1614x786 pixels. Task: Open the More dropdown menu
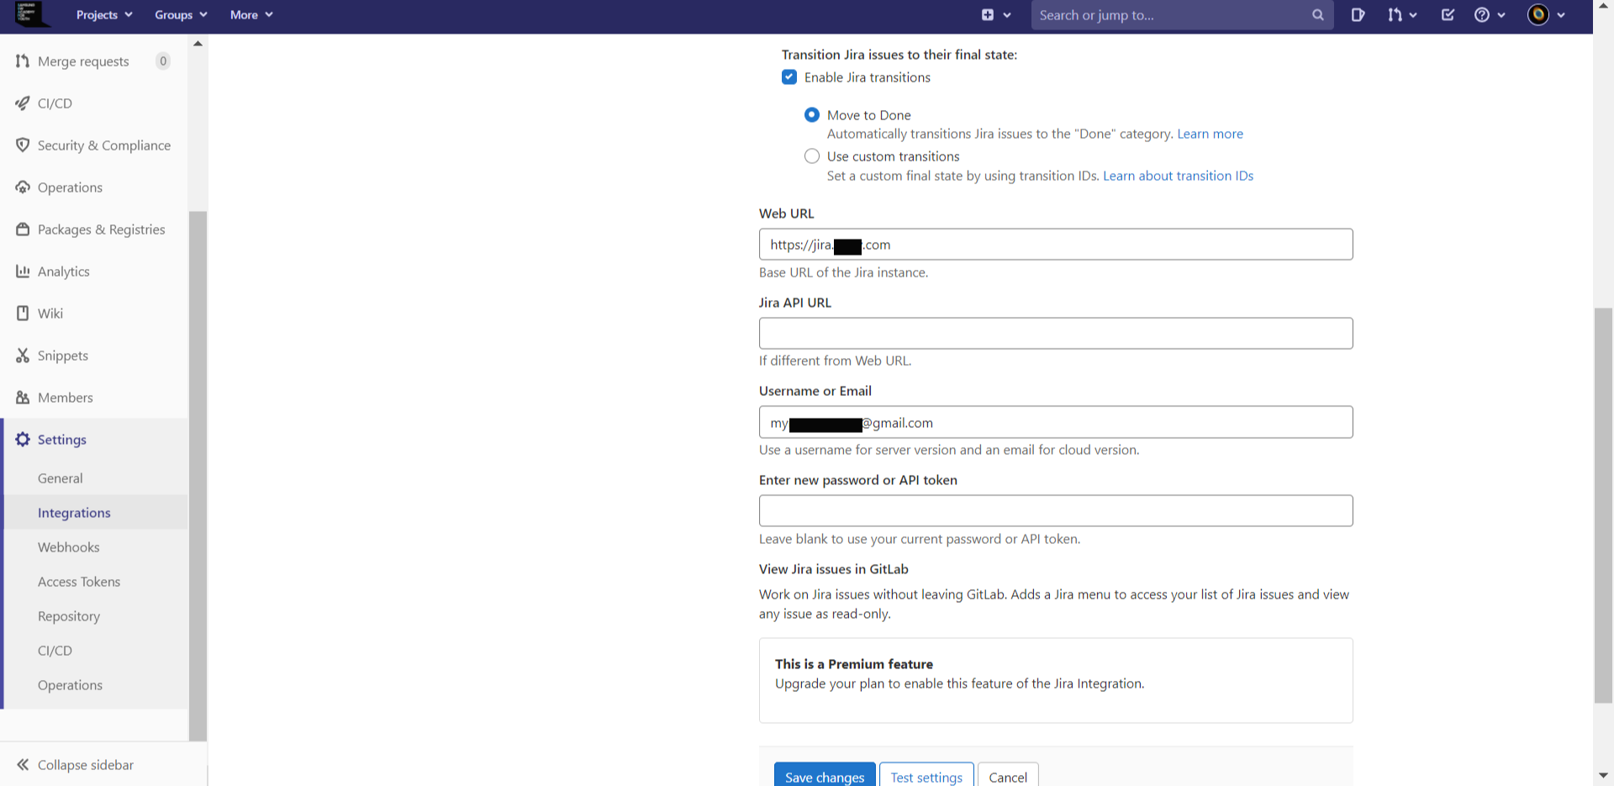coord(251,15)
